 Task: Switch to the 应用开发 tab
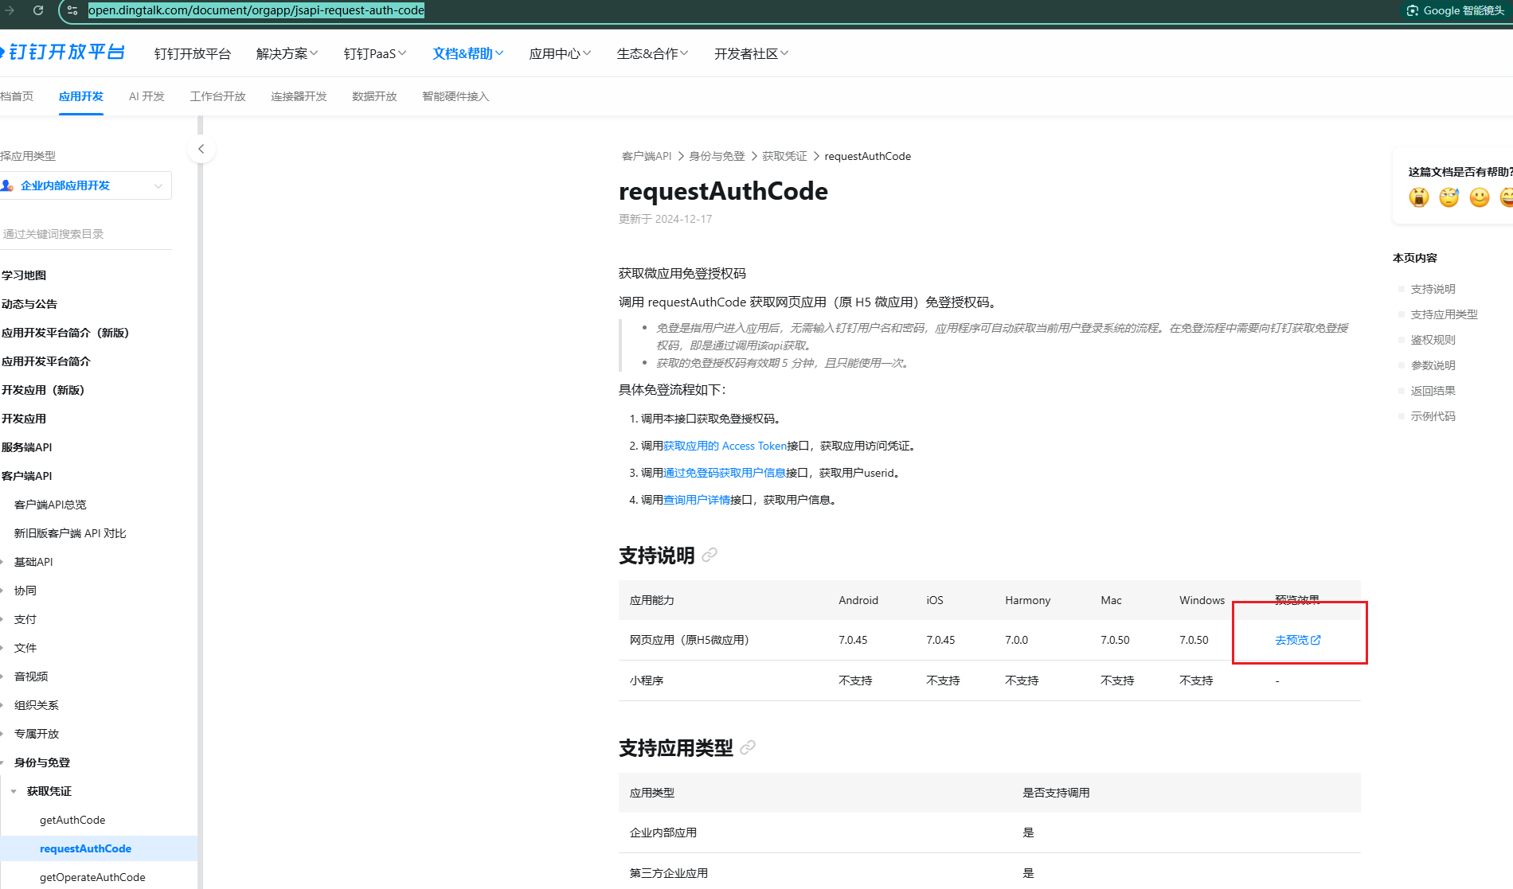[x=81, y=96]
